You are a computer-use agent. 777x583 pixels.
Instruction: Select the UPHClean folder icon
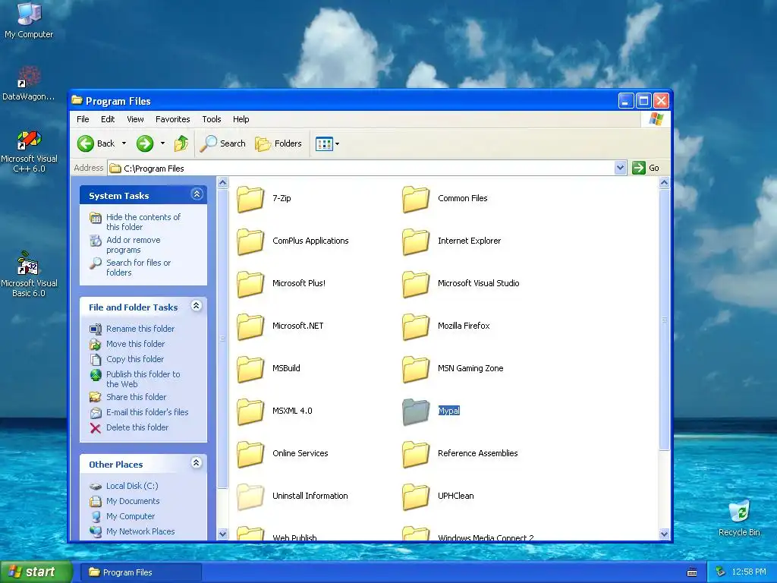416,496
